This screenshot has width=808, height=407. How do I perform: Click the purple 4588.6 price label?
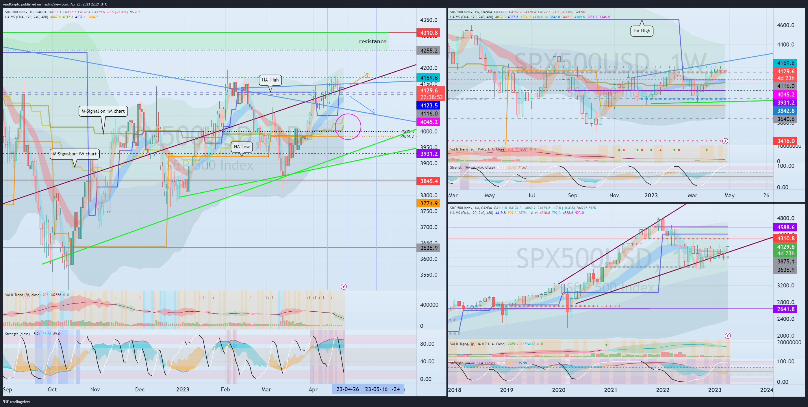click(x=785, y=227)
